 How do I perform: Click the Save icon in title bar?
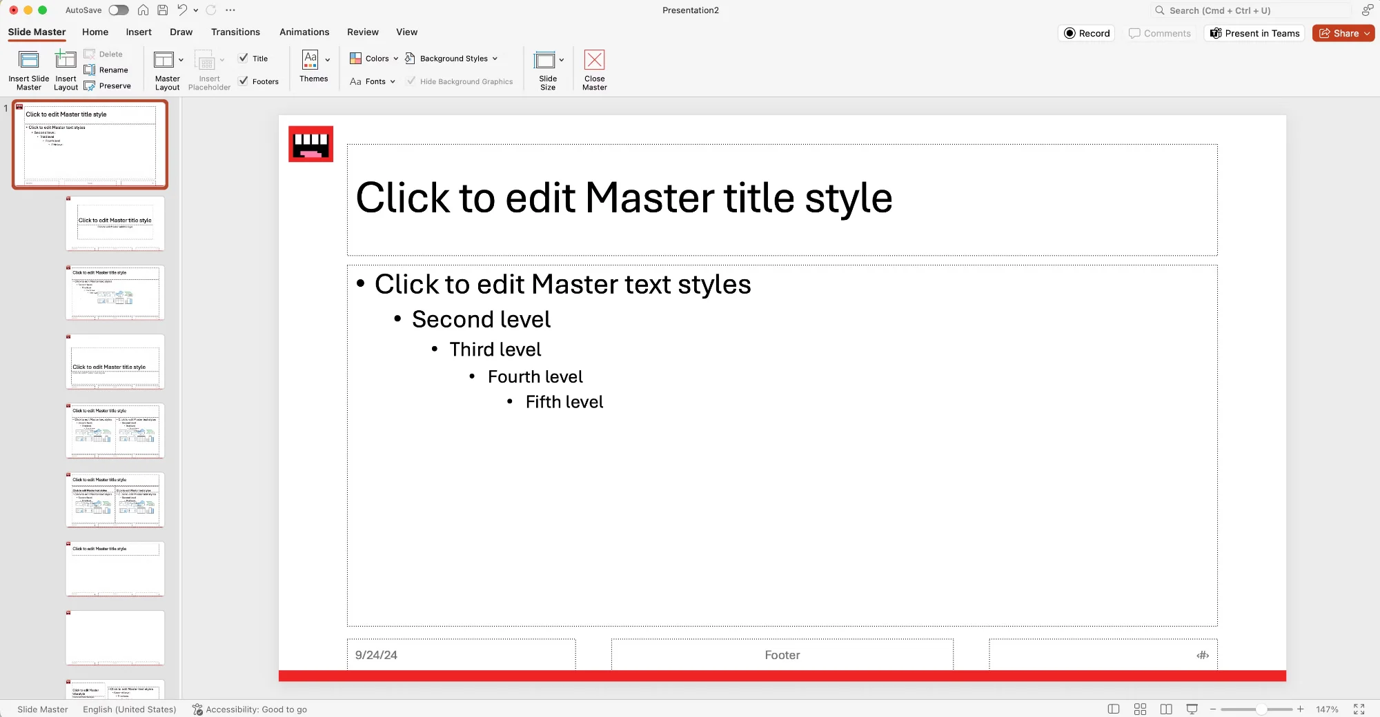[162, 10]
